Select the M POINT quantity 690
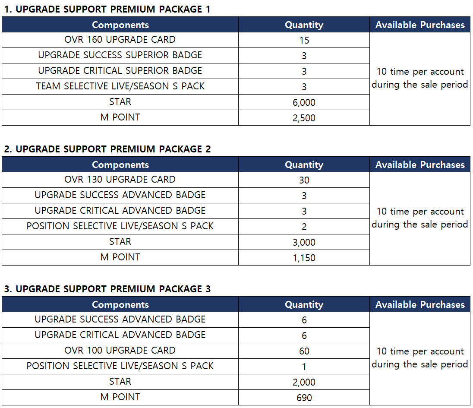This screenshot has height=408, width=473. [x=304, y=398]
